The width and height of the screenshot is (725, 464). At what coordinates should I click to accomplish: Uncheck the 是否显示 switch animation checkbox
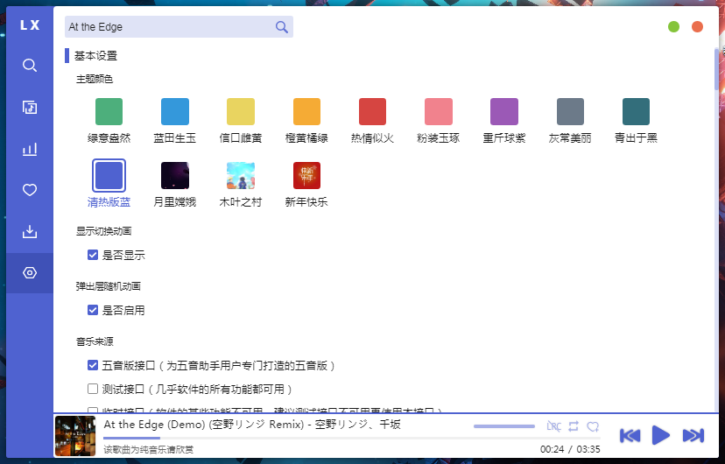(93, 255)
